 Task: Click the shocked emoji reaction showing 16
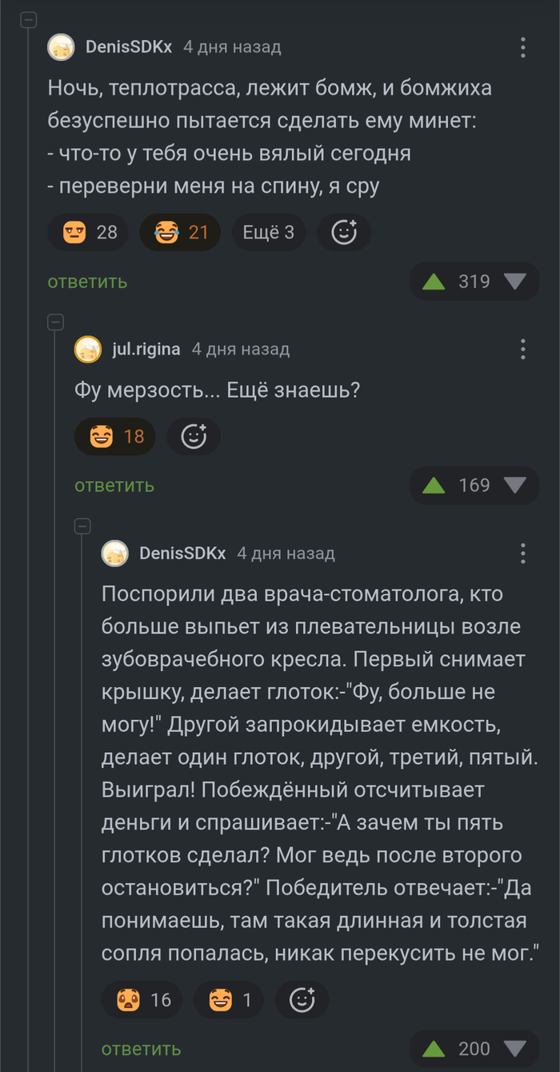click(x=142, y=1000)
